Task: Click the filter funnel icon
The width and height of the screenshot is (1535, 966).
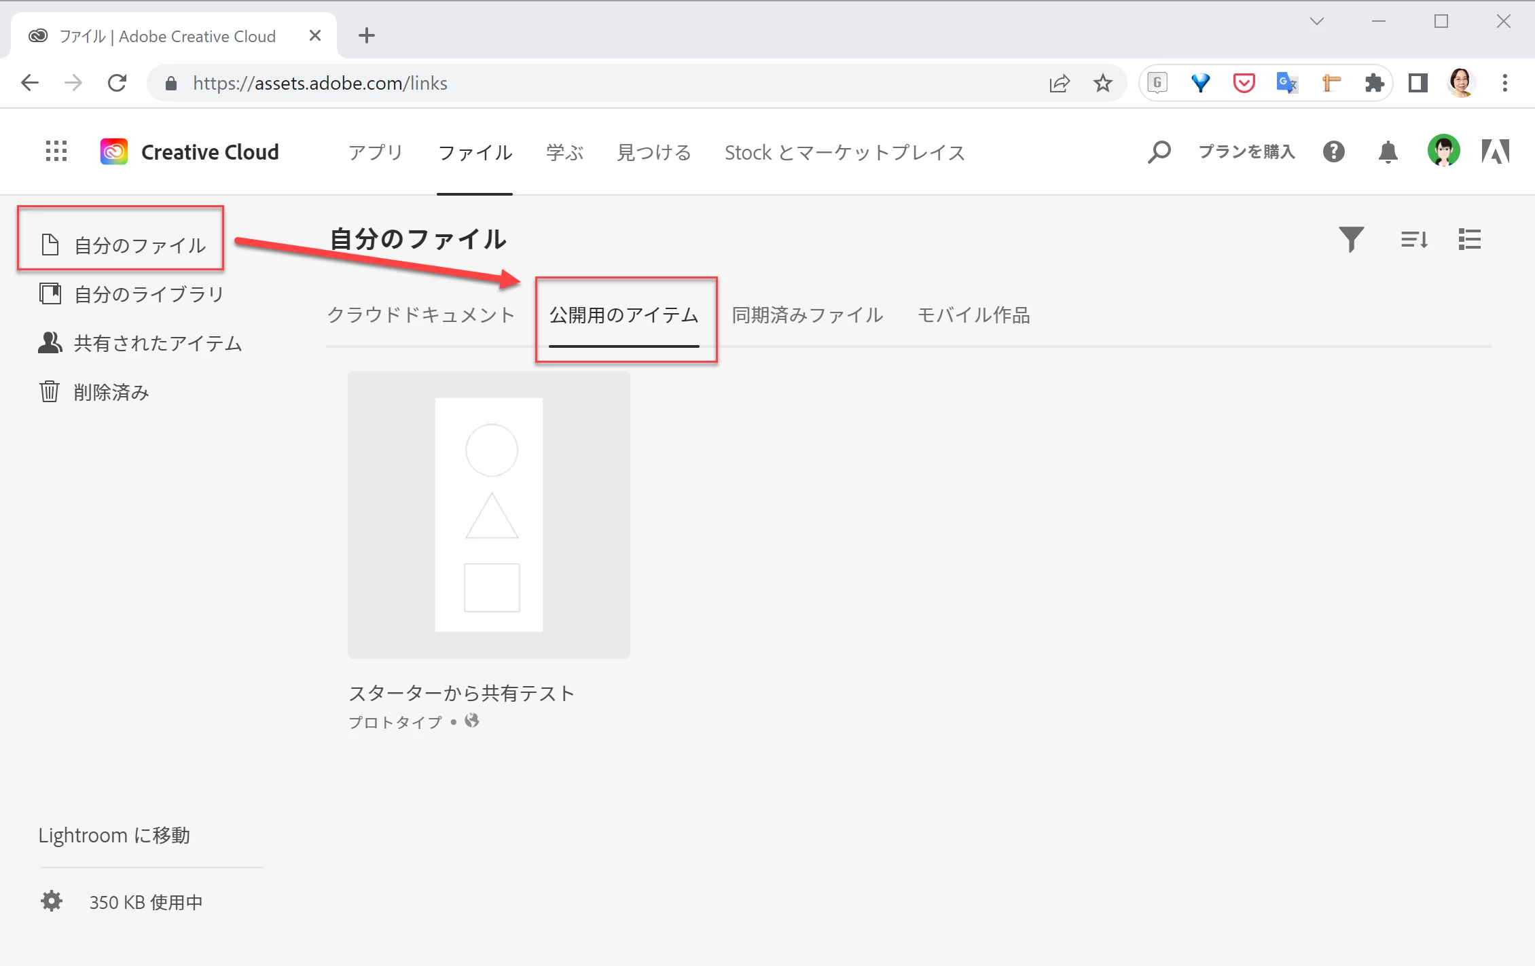Action: [1351, 239]
